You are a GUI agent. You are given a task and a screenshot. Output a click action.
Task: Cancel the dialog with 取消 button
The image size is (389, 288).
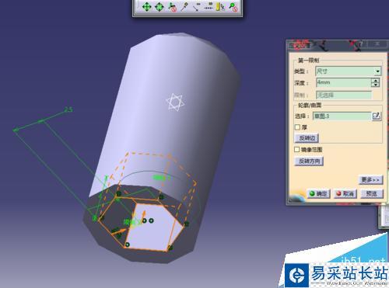345,193
